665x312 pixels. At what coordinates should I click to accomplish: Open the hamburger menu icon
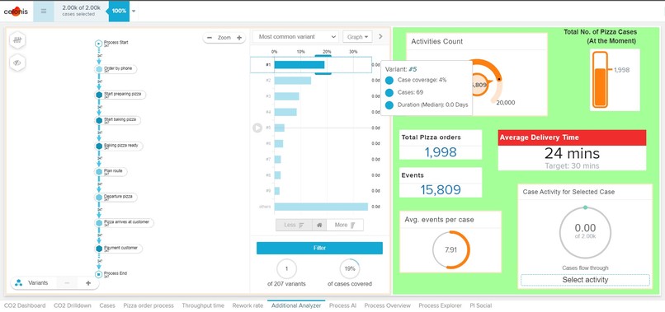[x=43, y=12]
